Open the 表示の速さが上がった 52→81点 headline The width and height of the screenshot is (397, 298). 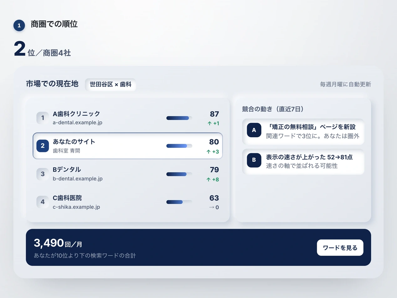(309, 157)
